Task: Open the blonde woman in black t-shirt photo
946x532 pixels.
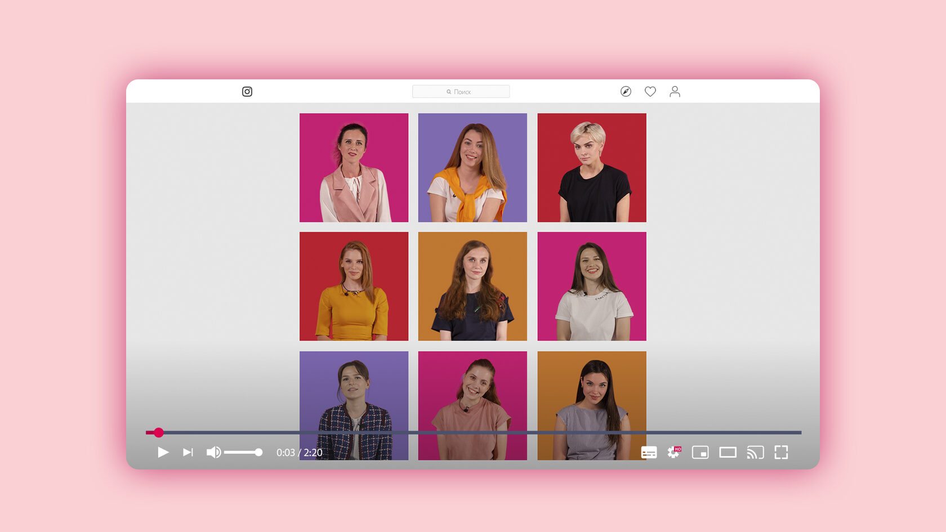Action: [592, 167]
